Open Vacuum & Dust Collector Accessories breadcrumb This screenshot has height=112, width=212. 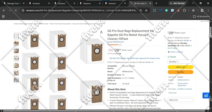pyautogui.click(x=88, y=24)
